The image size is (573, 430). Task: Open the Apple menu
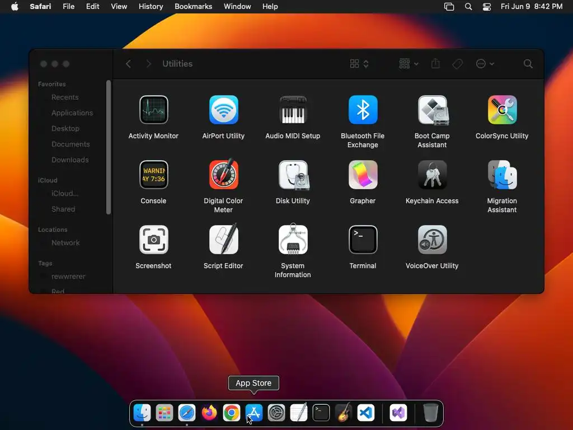pos(15,7)
